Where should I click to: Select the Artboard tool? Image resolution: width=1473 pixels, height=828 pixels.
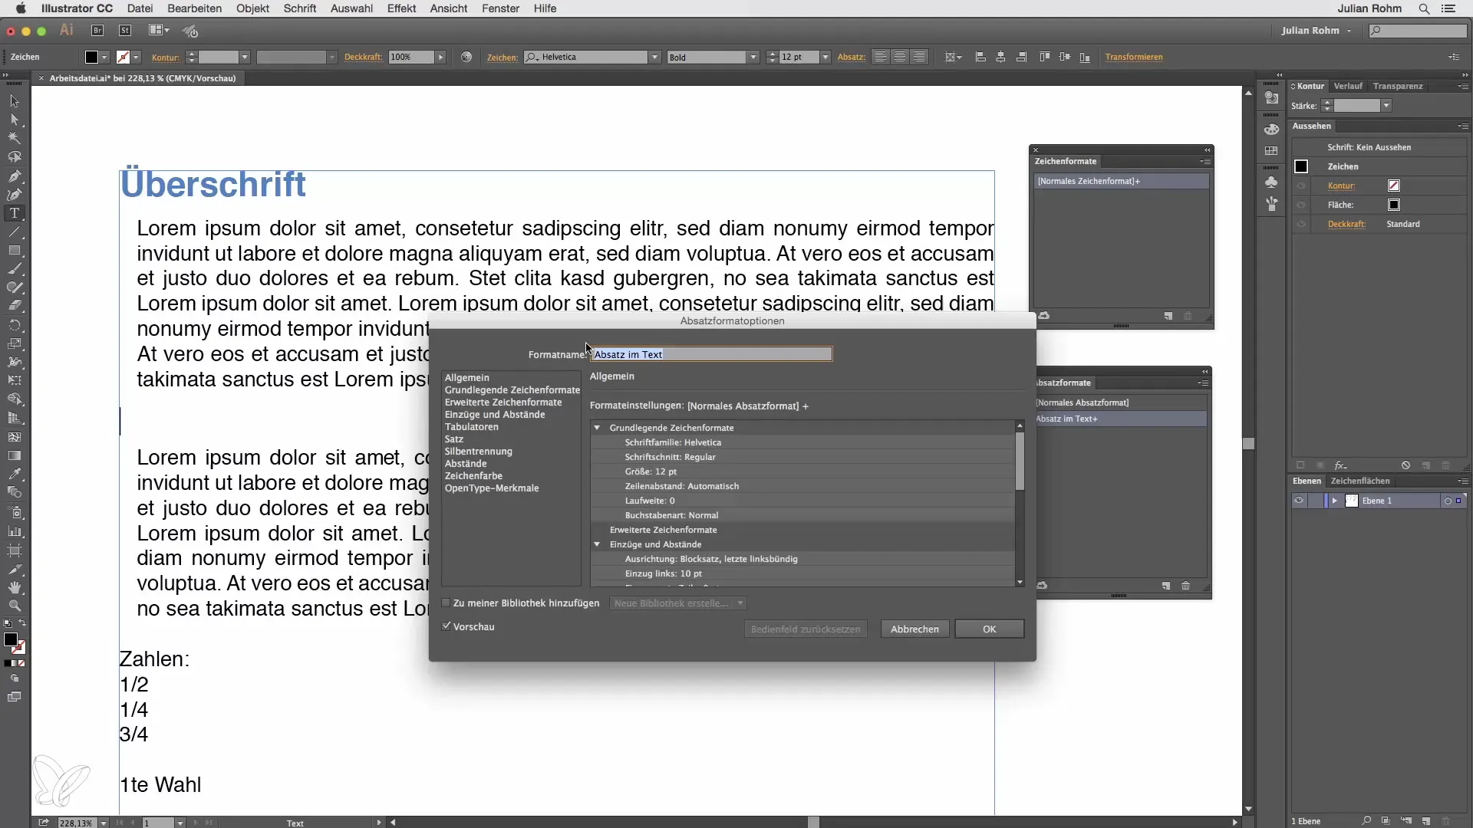pos(15,550)
